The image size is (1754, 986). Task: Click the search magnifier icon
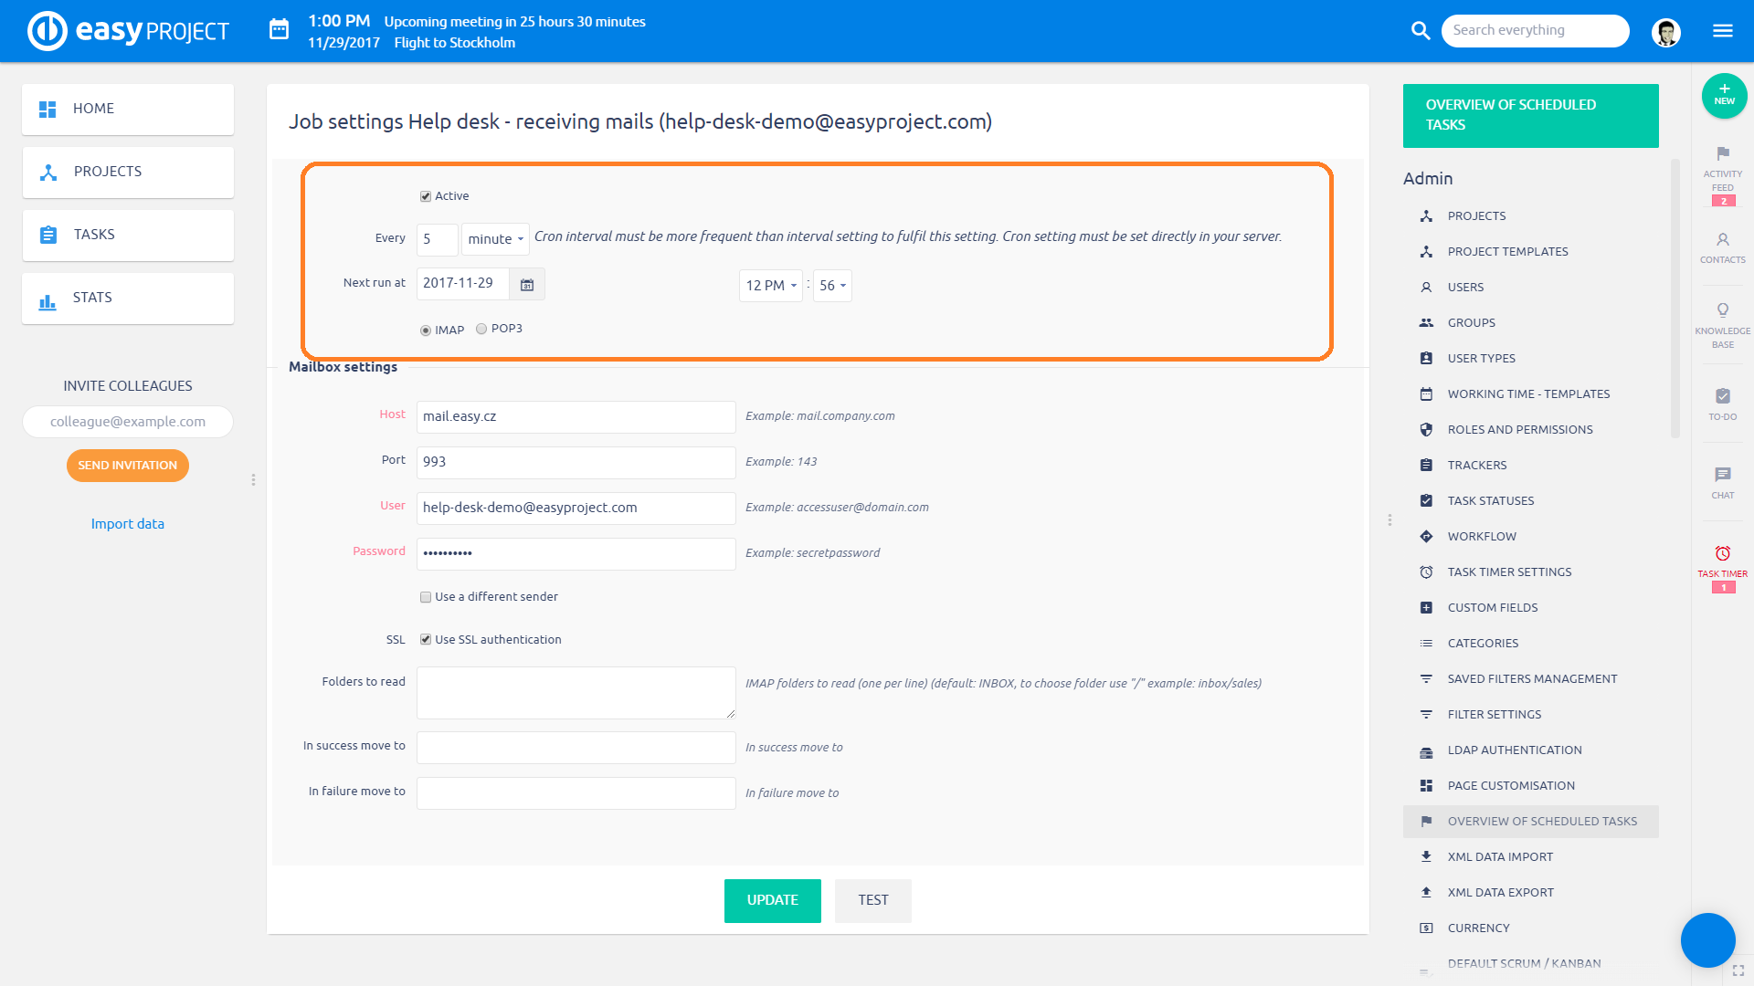click(1421, 31)
